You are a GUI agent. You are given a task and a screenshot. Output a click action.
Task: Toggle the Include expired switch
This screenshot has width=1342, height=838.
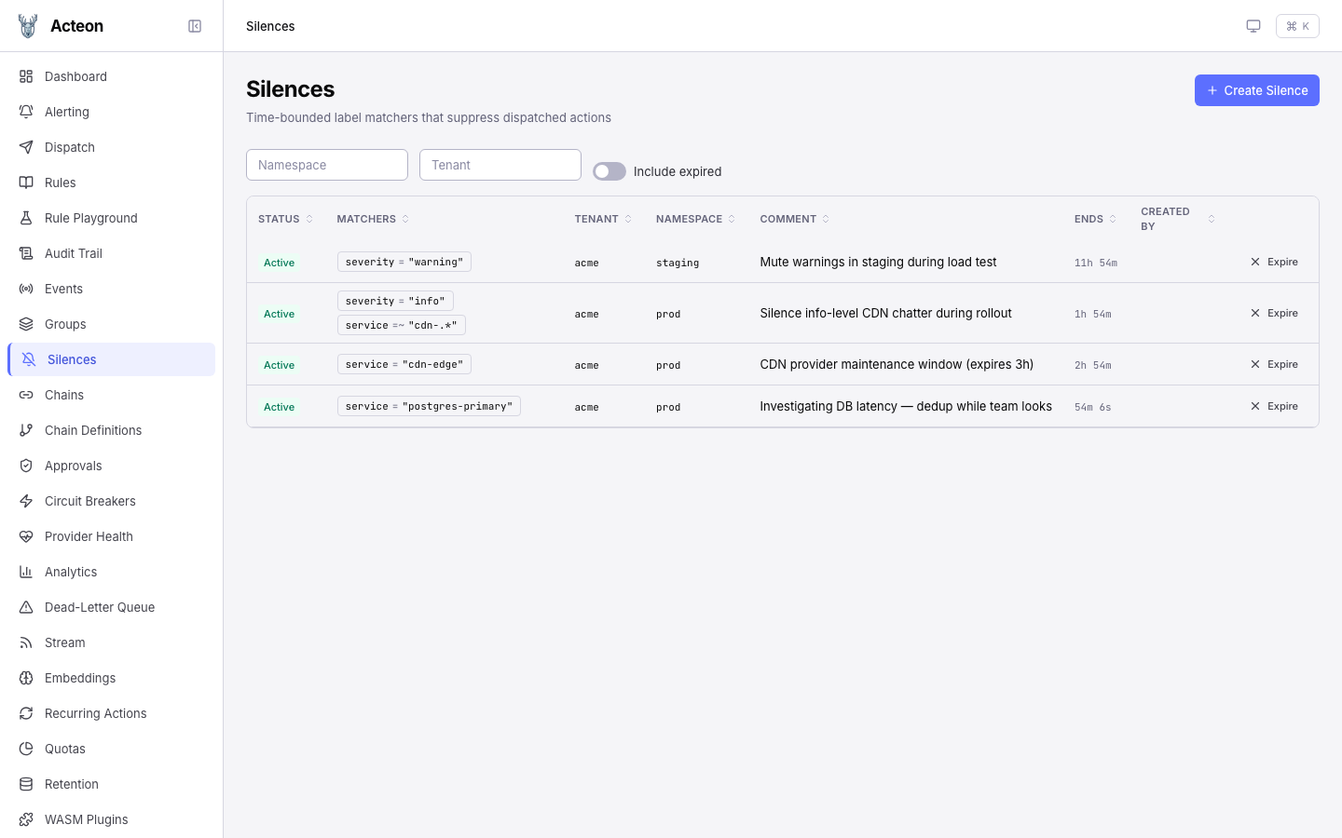[609, 171]
